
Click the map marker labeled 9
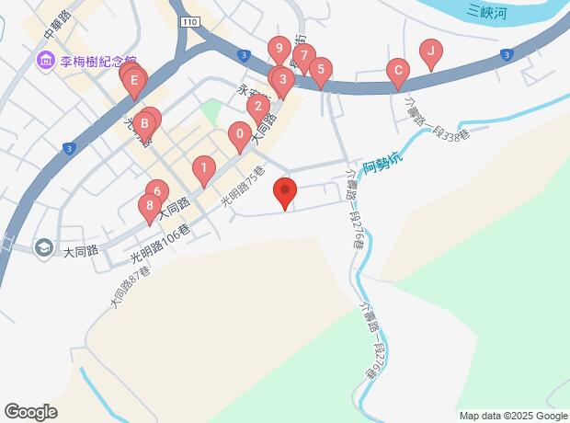tap(279, 49)
